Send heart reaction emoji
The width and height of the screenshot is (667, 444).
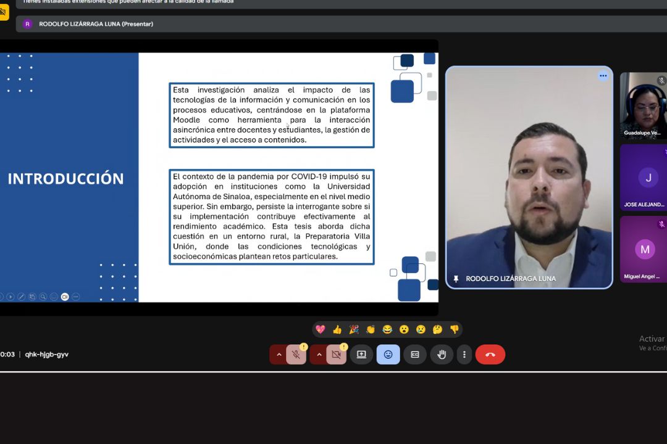tap(320, 329)
